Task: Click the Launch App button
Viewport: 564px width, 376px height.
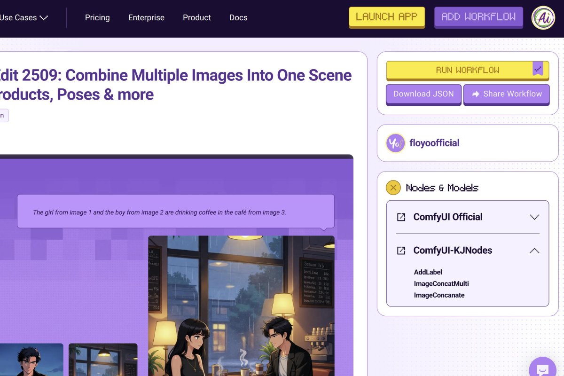Action: tap(386, 17)
